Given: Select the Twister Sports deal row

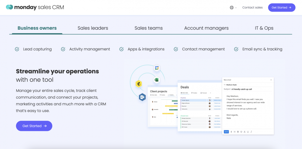Looking at the screenshot, I should [x=201, y=100].
